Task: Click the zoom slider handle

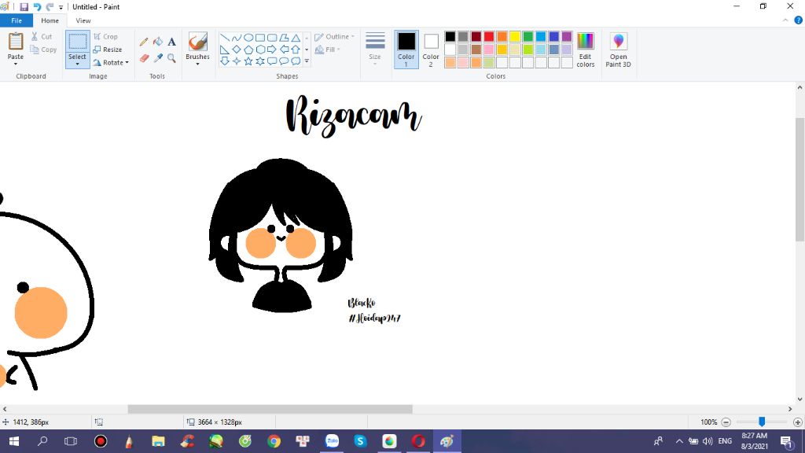Action: click(x=762, y=422)
